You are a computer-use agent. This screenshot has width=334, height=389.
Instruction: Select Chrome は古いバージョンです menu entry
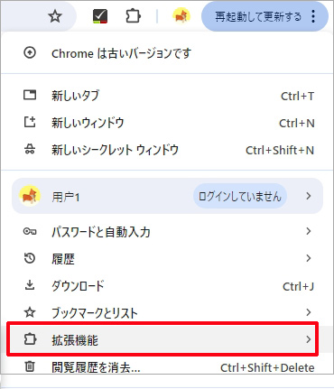[167, 53]
